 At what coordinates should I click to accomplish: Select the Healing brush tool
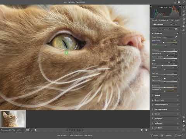[x=184, y=15]
